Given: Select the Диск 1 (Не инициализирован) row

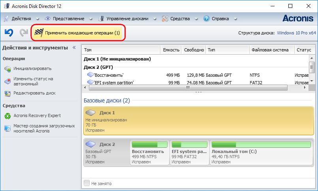Looking at the screenshot, I should click(x=117, y=59).
